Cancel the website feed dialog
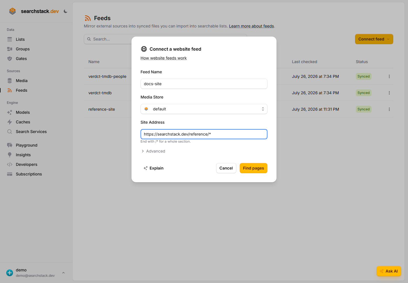Image resolution: width=408 pixels, height=283 pixels. pos(226,168)
